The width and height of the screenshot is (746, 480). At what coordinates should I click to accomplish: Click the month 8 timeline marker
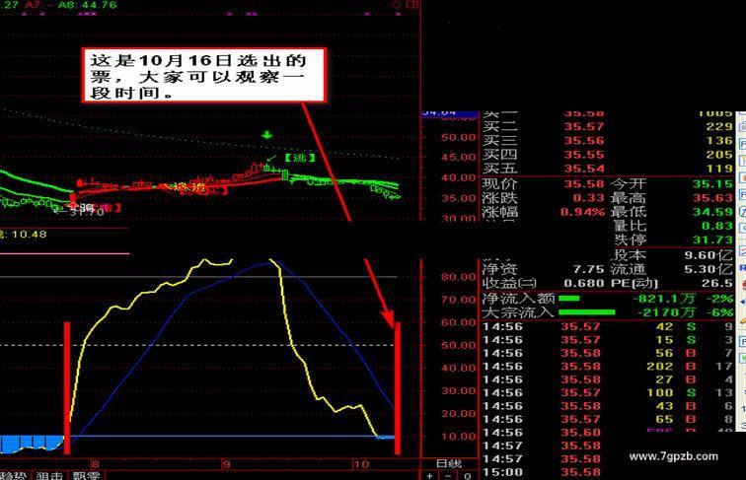(x=96, y=464)
